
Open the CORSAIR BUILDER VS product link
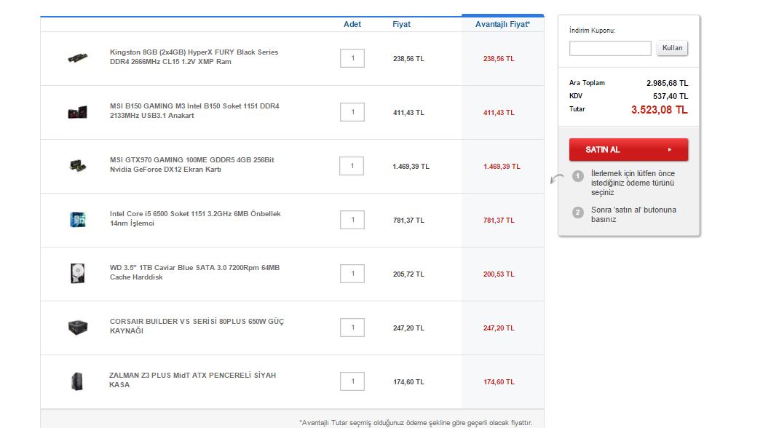(x=197, y=326)
